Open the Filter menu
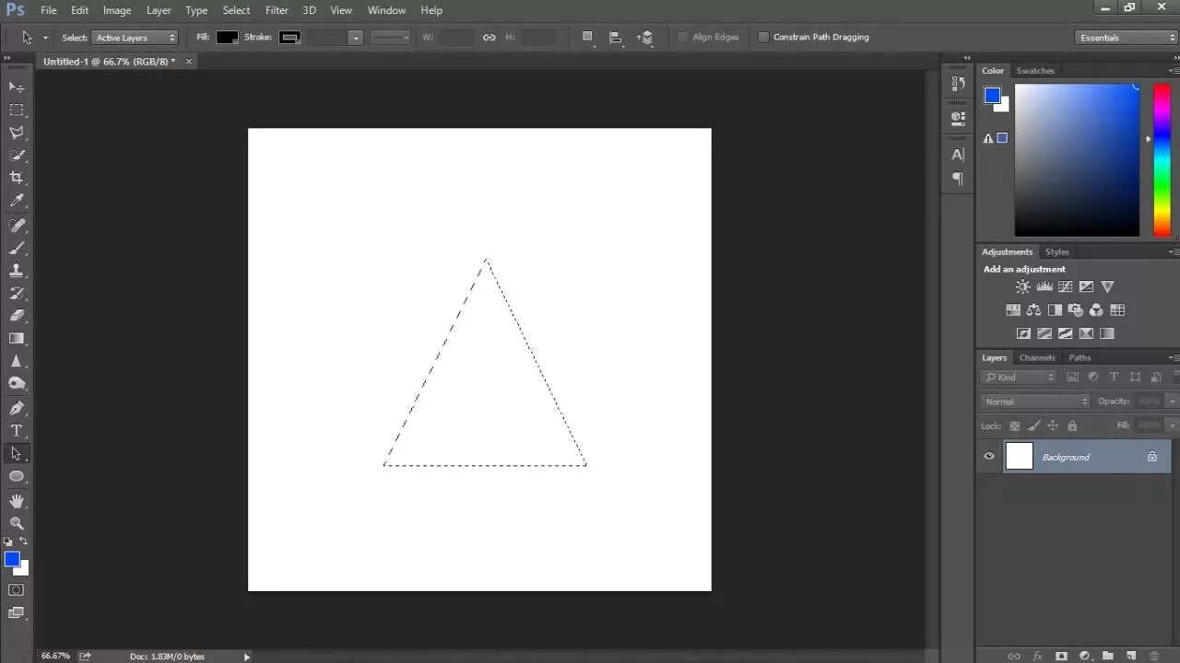The height and width of the screenshot is (663, 1180). click(x=277, y=10)
